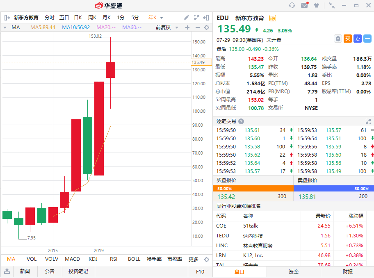Open the 投资笔记 tab
374x278 pixels.
(x=78, y=271)
